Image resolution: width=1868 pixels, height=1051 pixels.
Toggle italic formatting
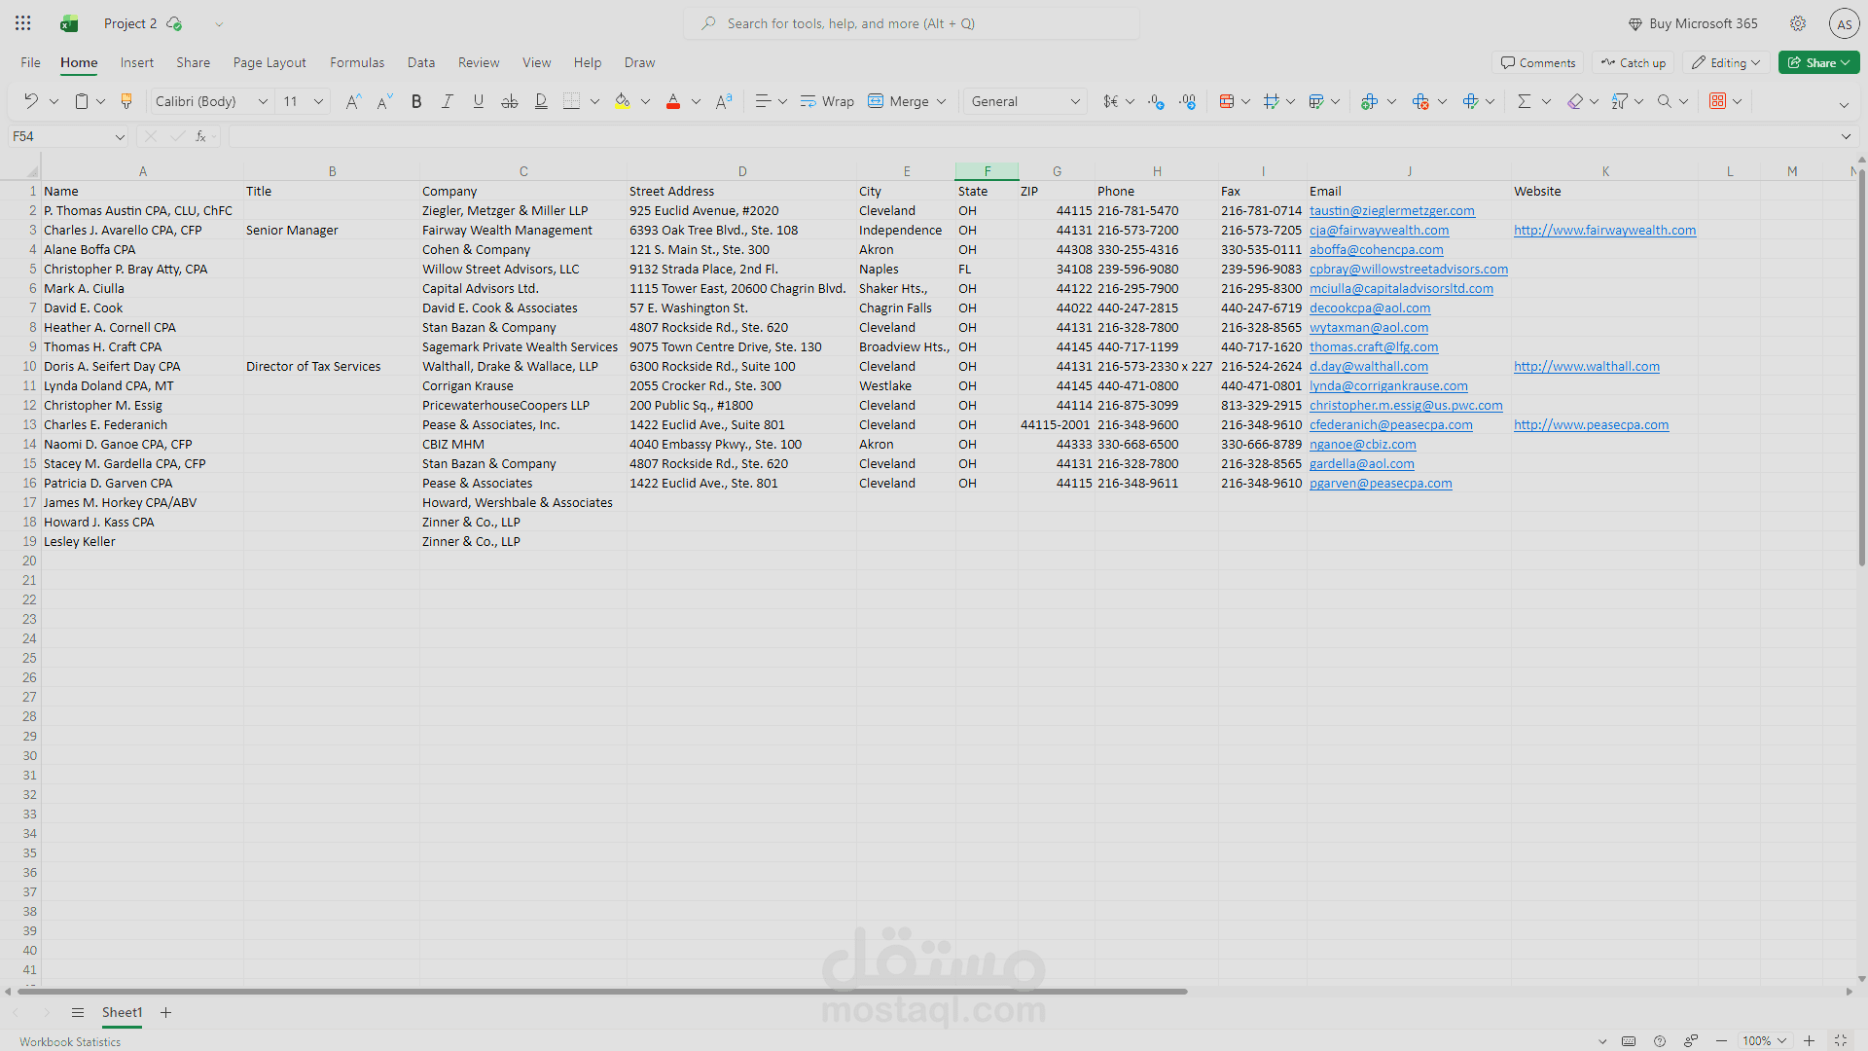click(x=448, y=101)
